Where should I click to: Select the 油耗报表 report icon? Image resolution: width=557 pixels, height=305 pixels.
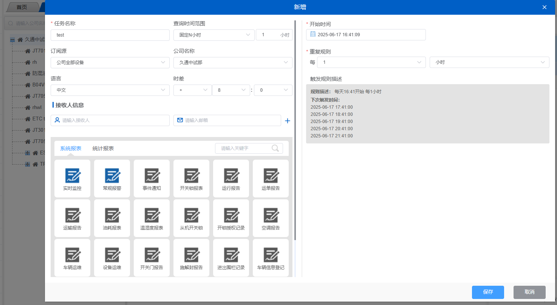(112, 216)
